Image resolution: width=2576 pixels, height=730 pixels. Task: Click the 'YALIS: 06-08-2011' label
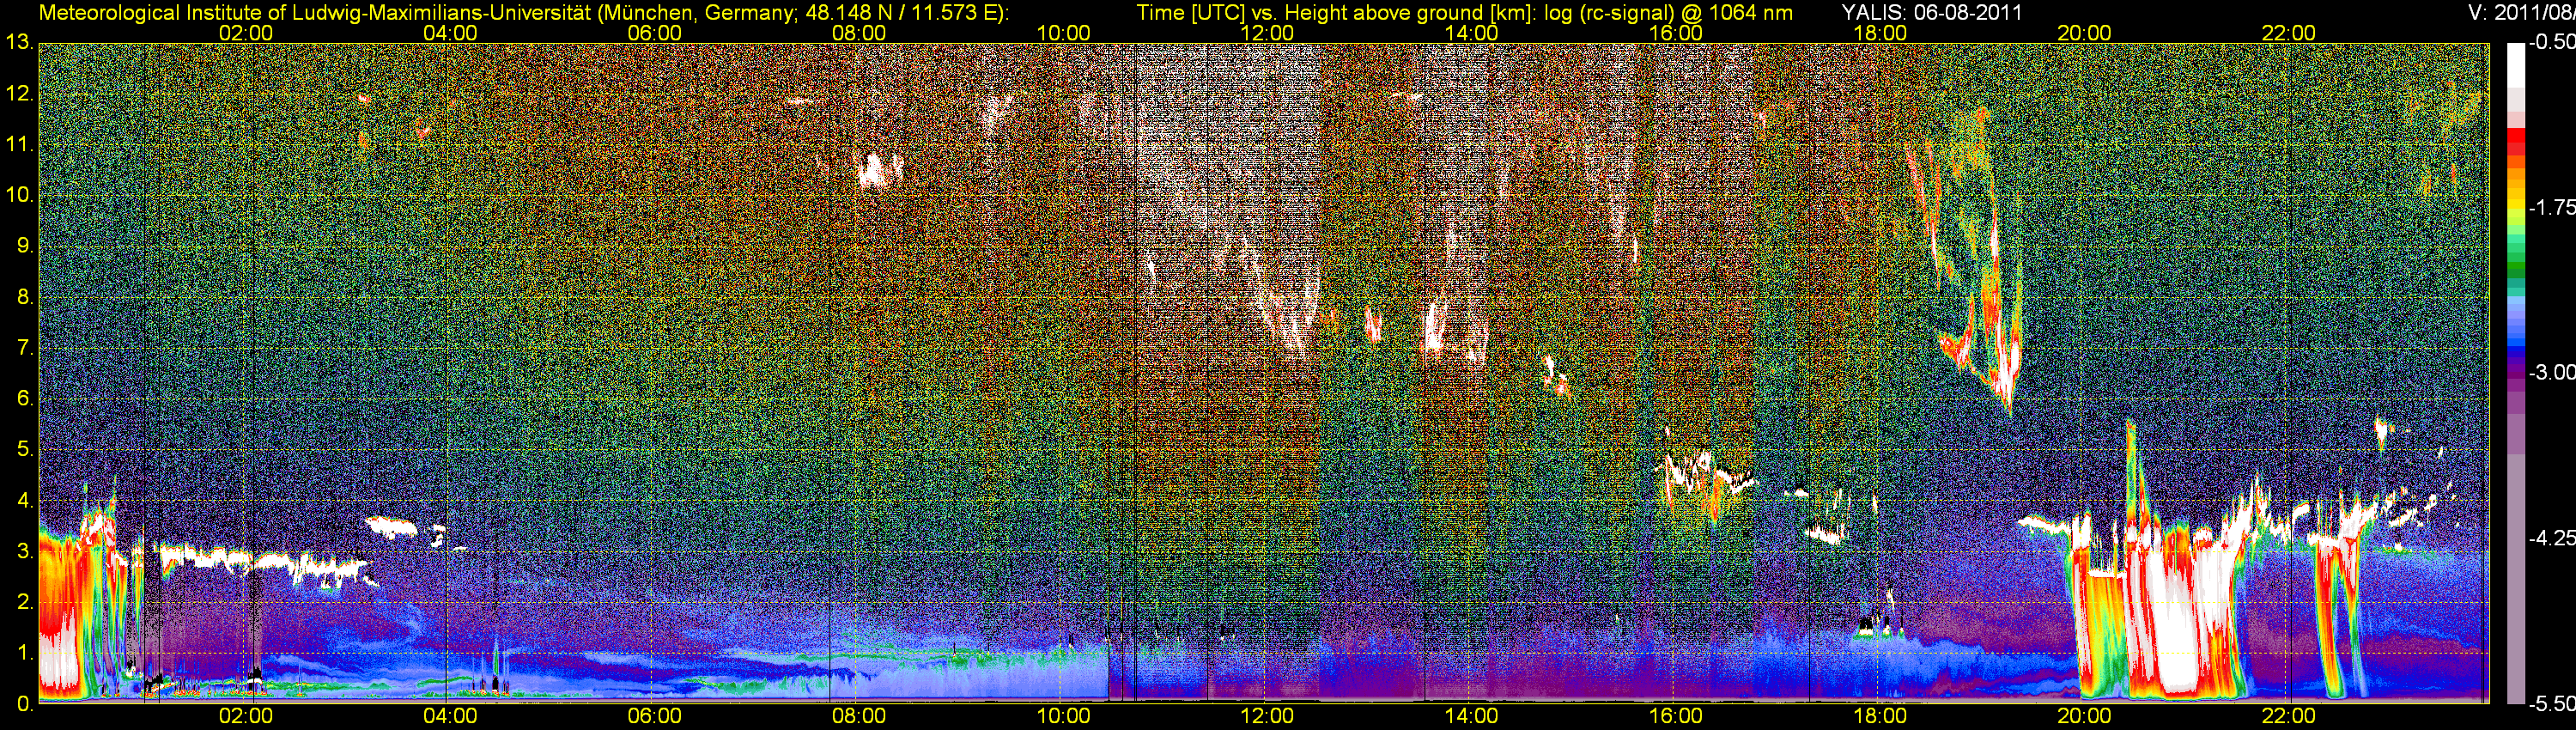(1932, 13)
